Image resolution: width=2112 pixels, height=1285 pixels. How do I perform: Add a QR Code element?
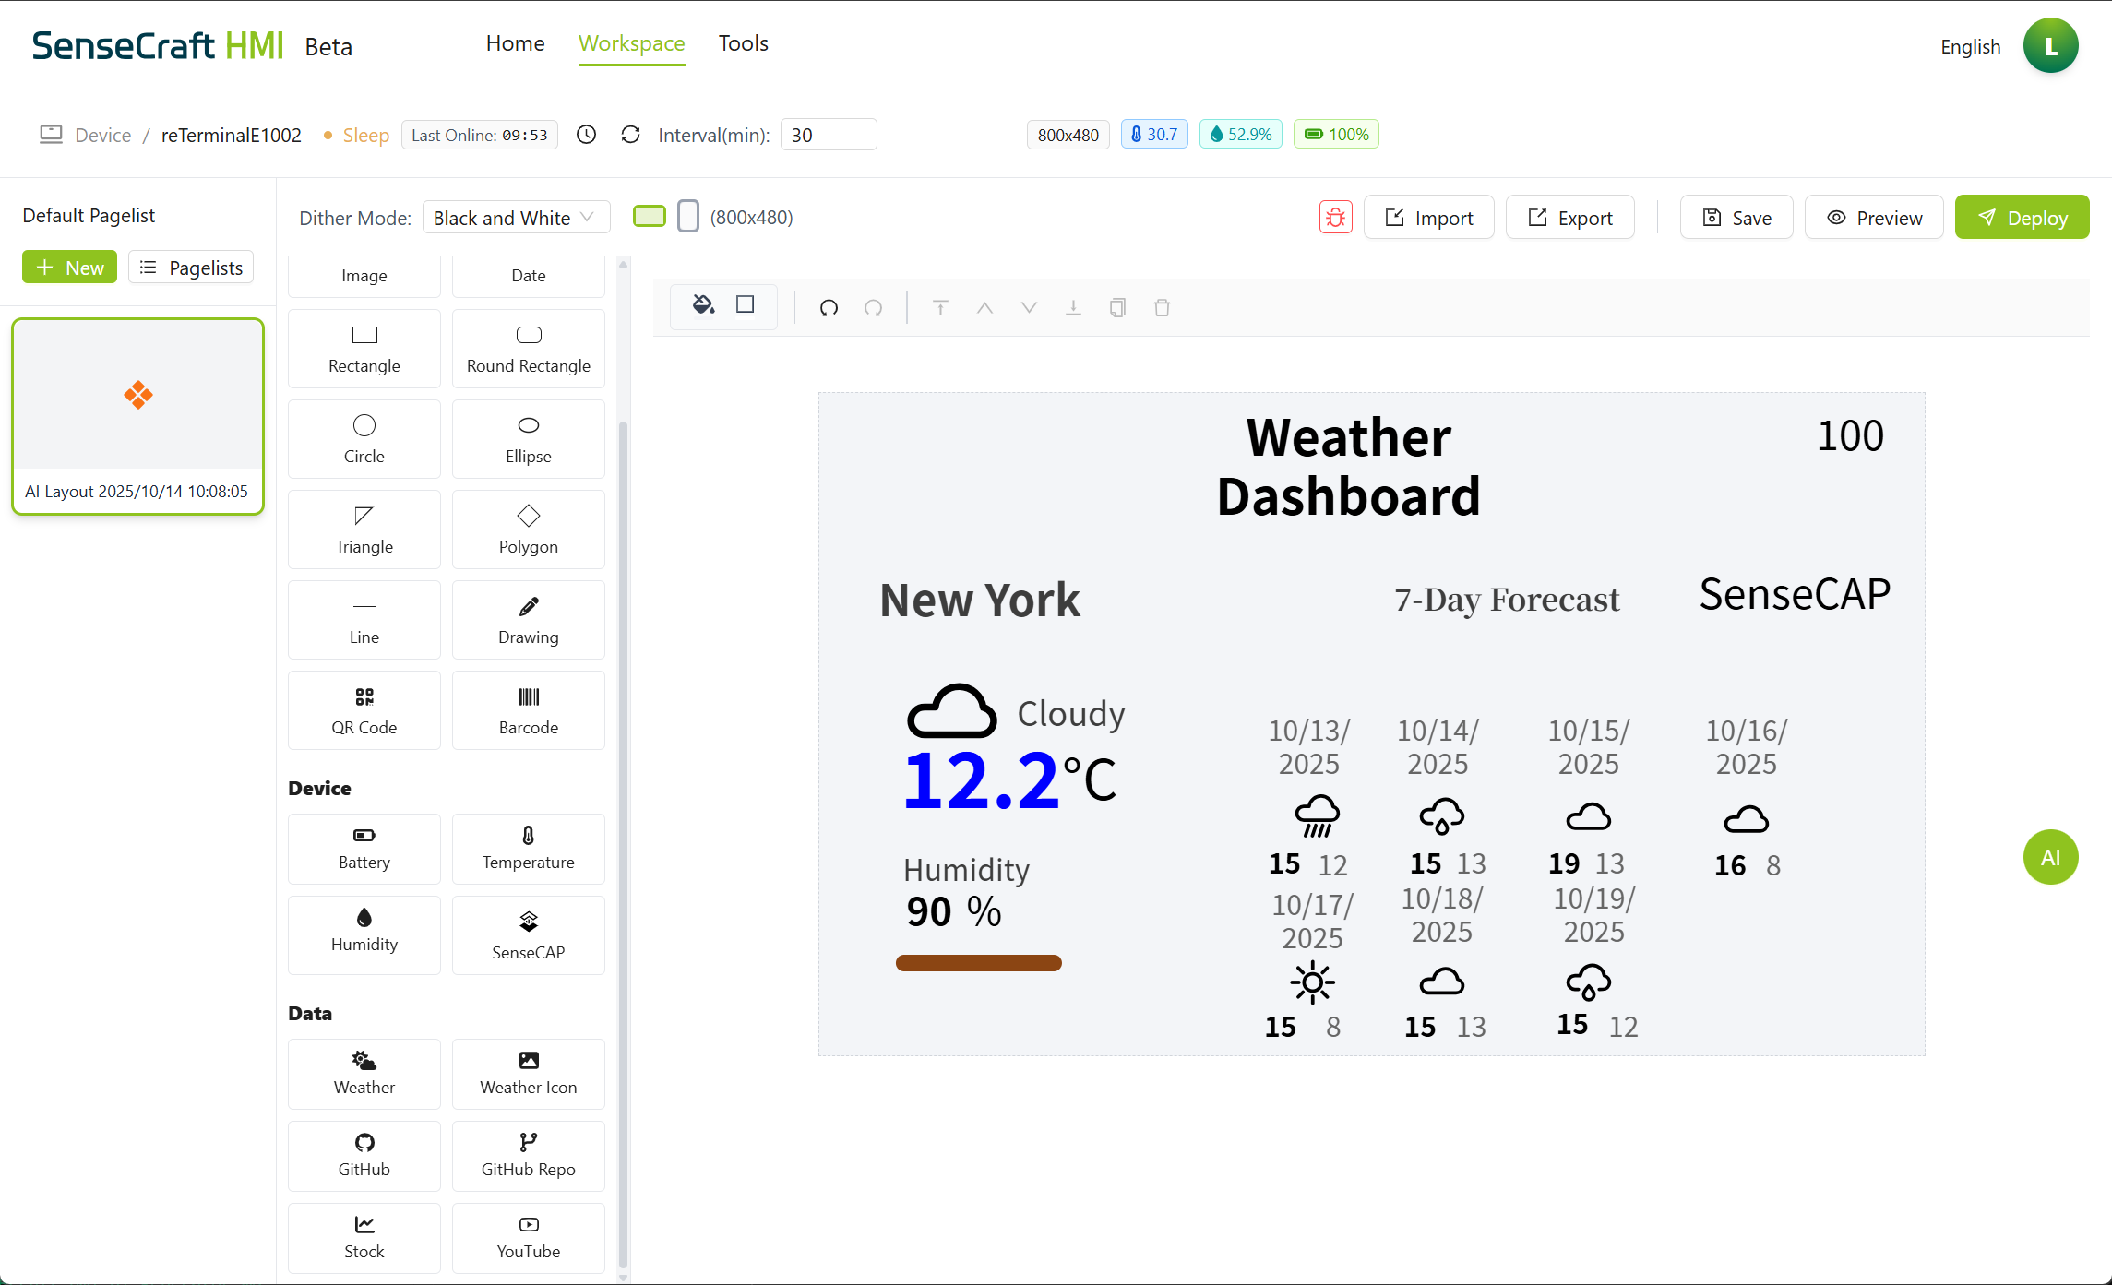[364, 710]
